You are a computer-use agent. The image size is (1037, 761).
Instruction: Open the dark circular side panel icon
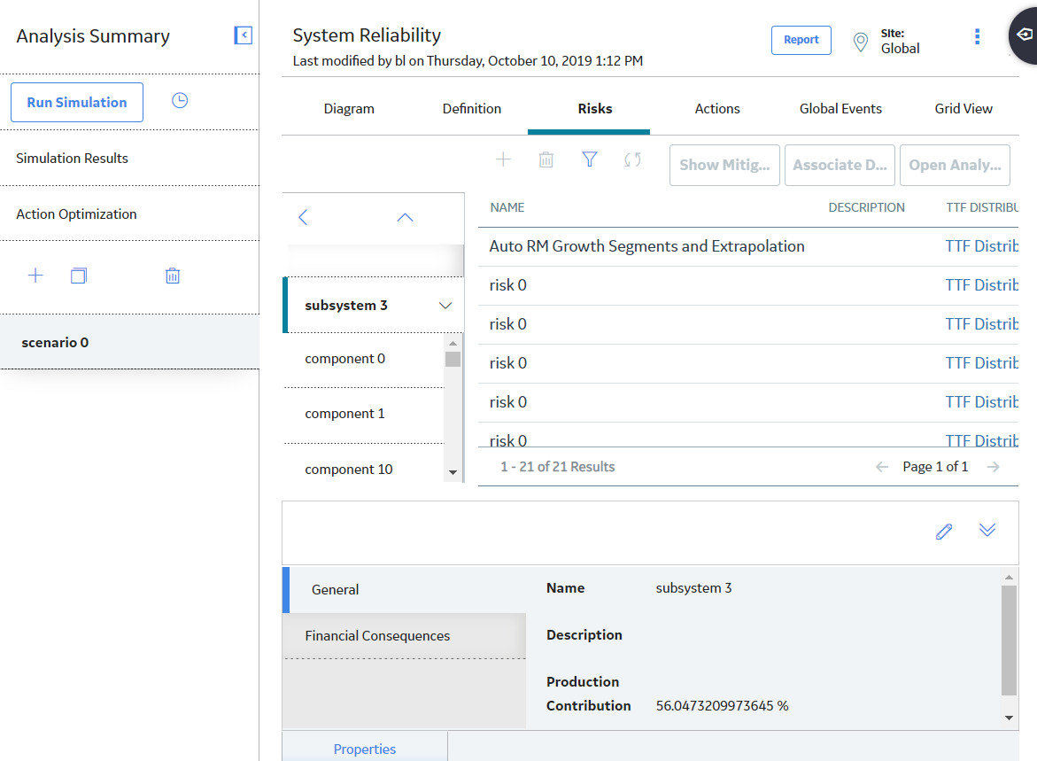point(1023,35)
